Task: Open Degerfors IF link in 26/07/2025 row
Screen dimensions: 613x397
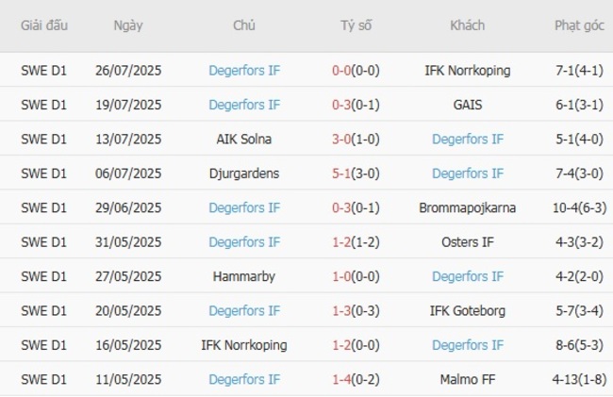Action: 244,71
